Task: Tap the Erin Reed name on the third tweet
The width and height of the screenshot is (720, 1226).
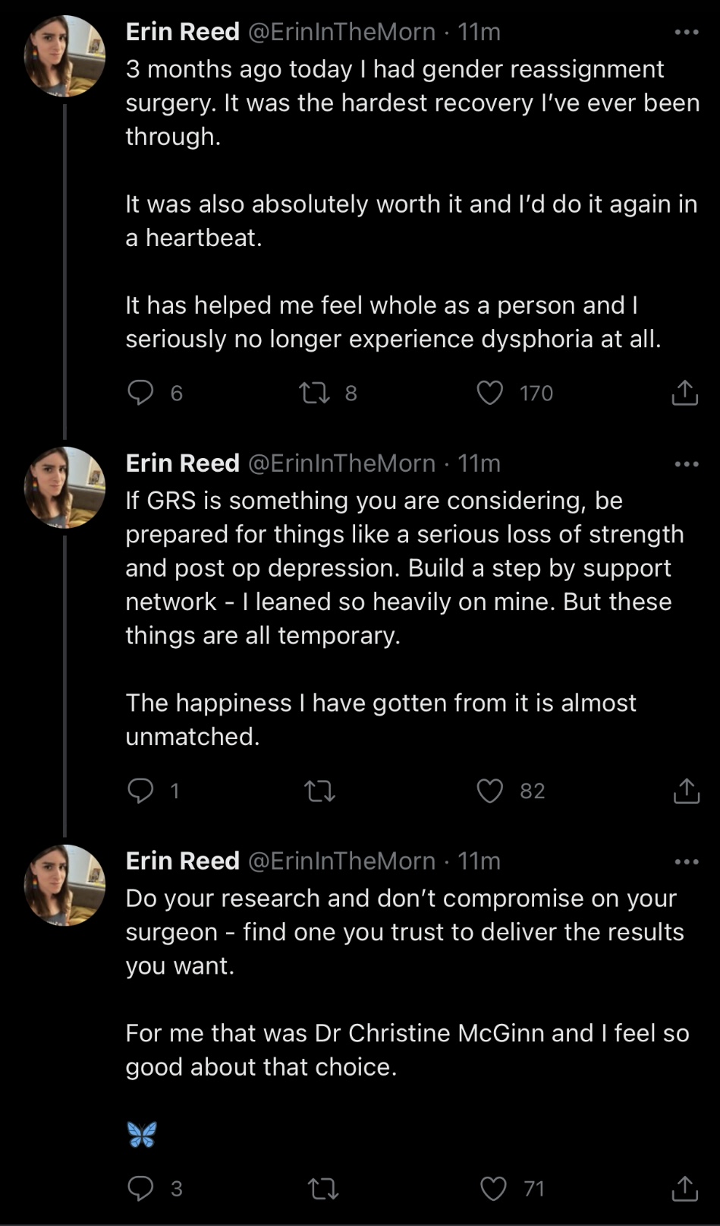Action: coord(182,861)
